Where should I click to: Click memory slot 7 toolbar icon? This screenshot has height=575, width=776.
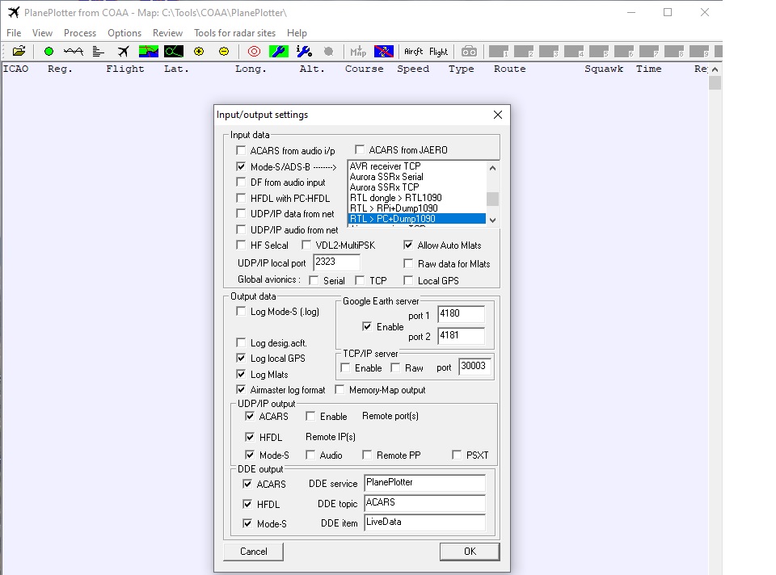tap(649, 52)
